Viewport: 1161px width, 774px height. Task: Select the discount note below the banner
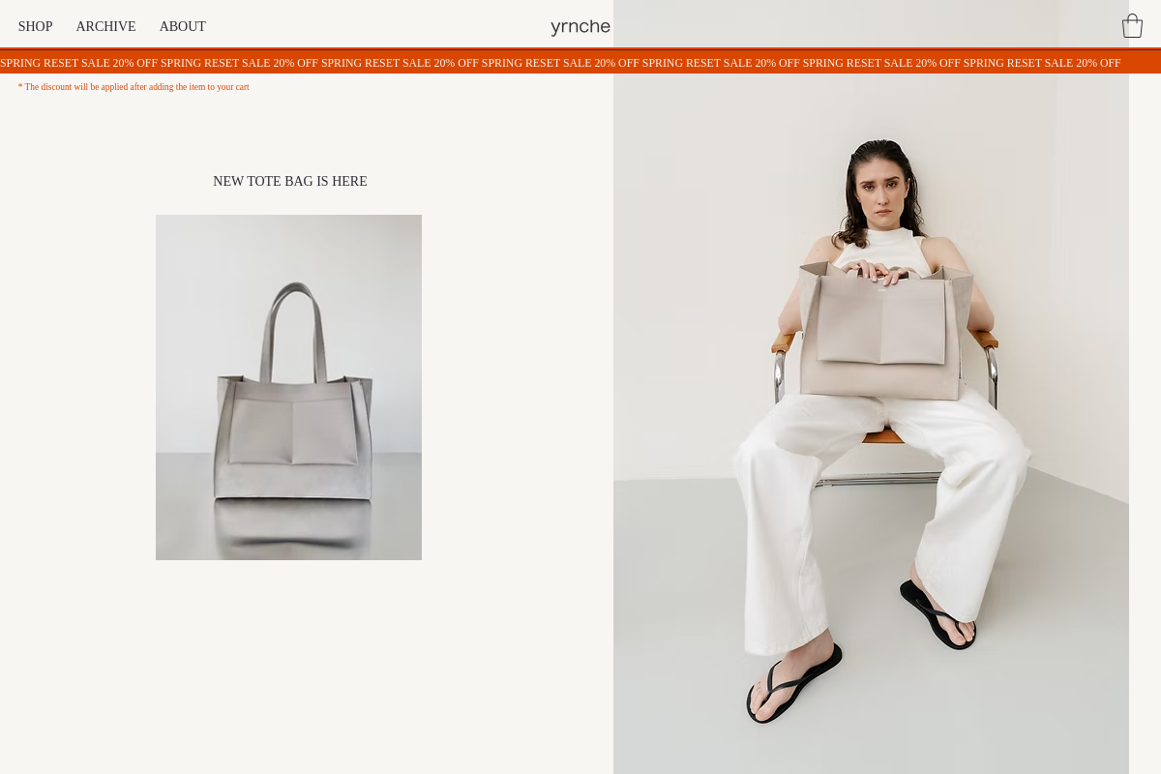tap(134, 87)
